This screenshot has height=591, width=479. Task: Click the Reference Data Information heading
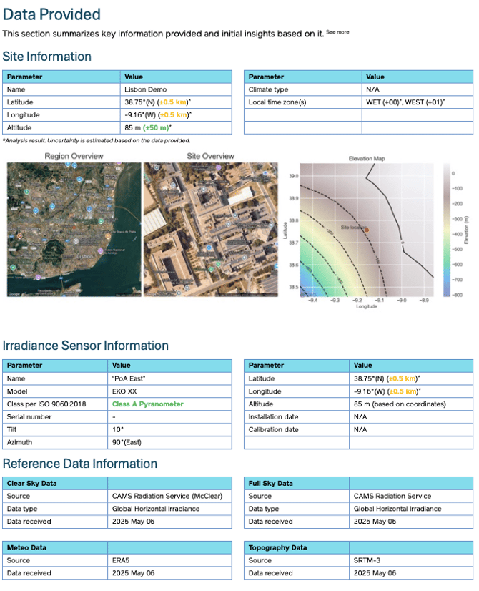(80, 464)
